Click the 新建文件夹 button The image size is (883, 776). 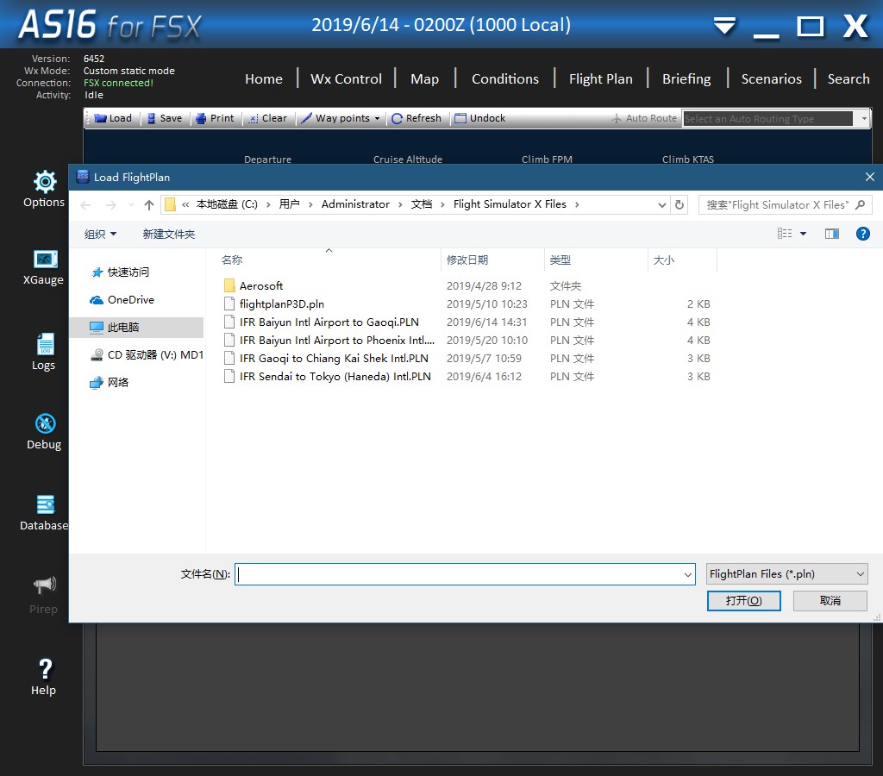point(169,235)
